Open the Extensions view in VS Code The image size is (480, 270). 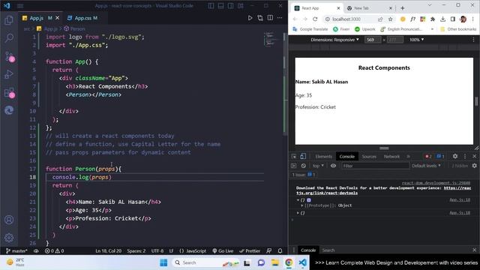pos(9,93)
